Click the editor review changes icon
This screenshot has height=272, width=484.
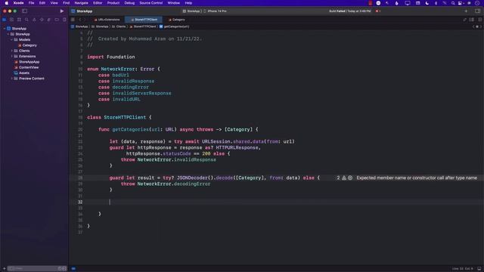tap(464, 20)
